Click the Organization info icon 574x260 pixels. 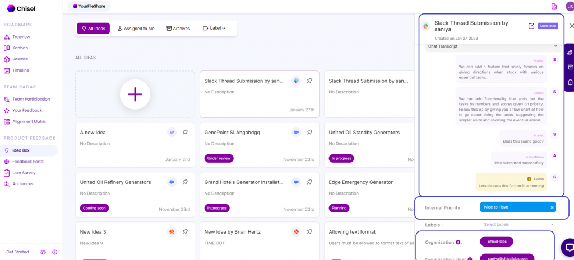click(x=458, y=242)
